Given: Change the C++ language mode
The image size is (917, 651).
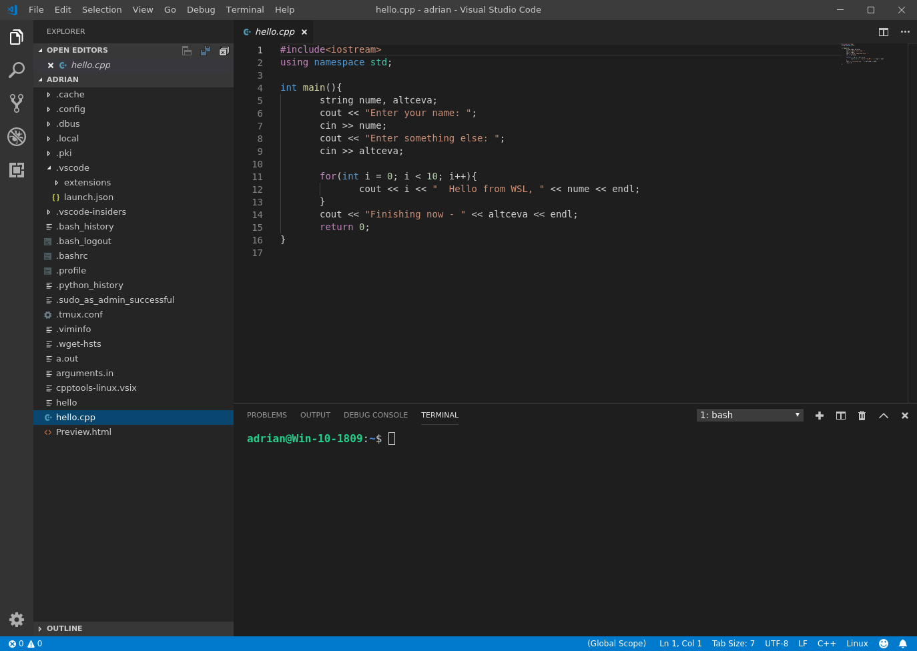Looking at the screenshot, I should (826, 644).
